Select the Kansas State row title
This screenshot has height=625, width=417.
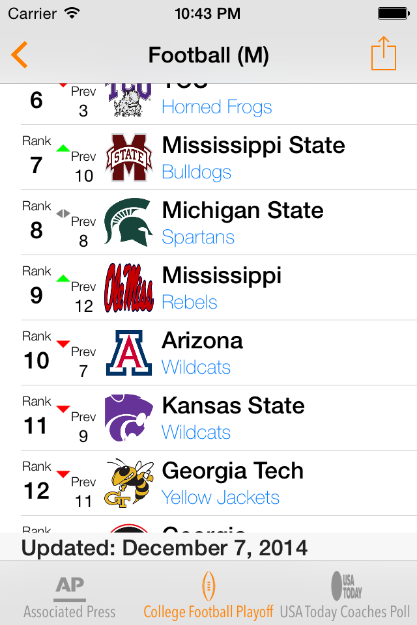[x=233, y=406]
